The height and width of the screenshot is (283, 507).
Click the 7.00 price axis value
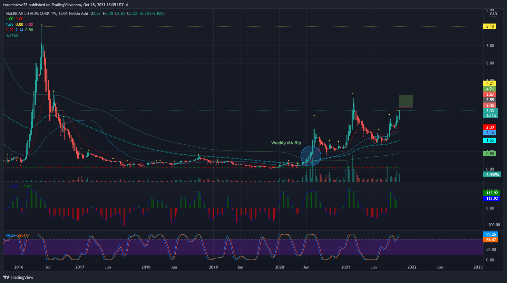click(490, 46)
